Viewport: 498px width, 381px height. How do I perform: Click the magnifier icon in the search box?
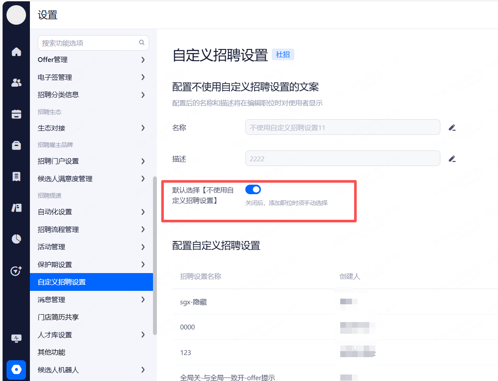click(142, 42)
